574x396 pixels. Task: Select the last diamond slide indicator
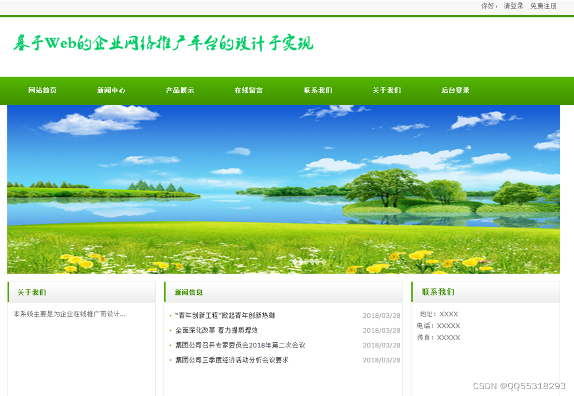point(323,262)
